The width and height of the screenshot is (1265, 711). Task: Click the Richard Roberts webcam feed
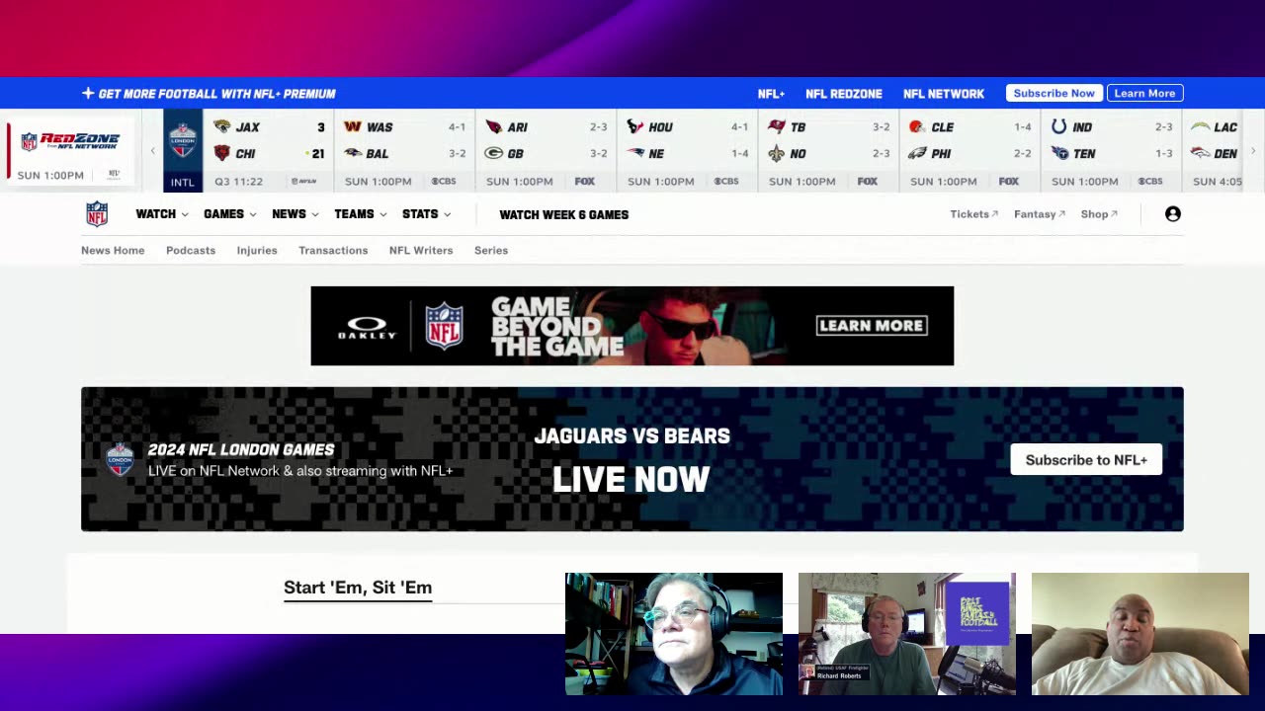(906, 634)
